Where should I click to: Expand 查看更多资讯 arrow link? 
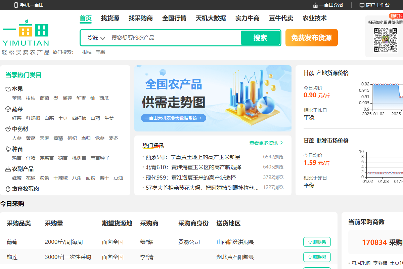[281, 143]
